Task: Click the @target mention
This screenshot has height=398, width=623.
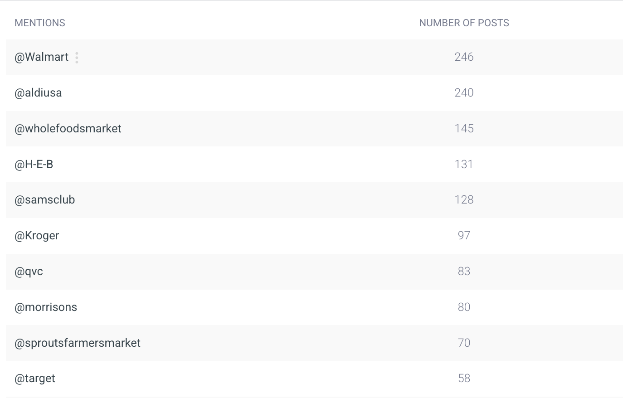Action: [x=35, y=379]
